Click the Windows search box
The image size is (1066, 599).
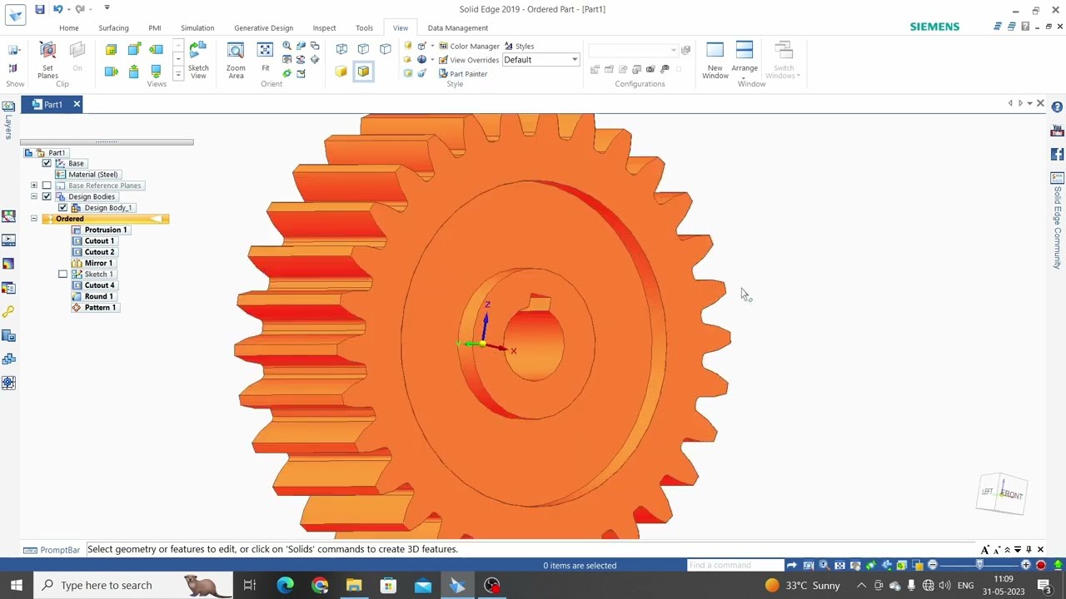132,585
